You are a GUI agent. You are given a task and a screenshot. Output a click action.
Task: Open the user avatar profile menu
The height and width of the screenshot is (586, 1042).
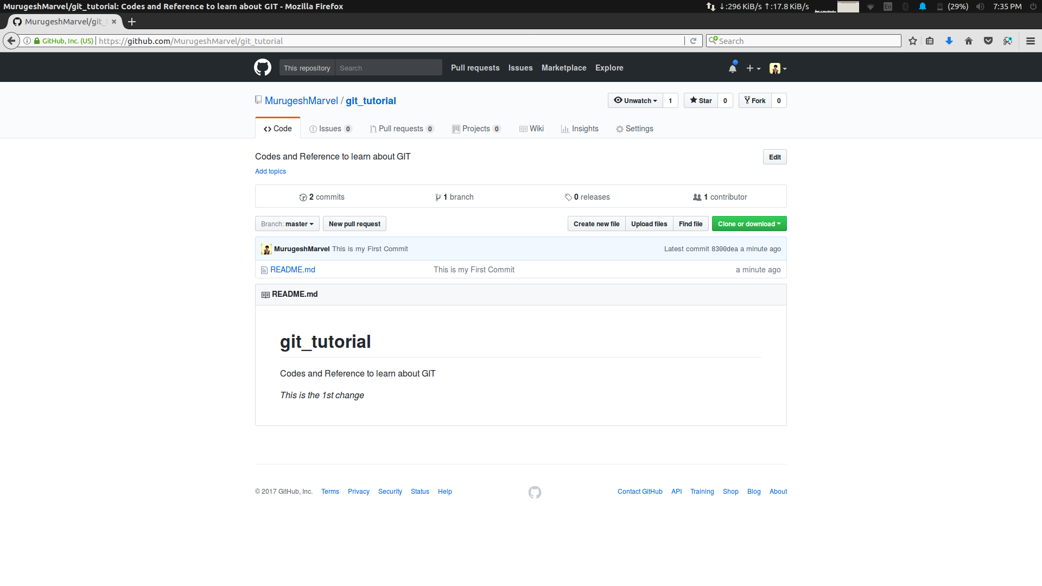coord(778,68)
